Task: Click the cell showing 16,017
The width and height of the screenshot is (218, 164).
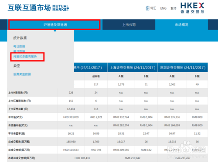Action: pos(121,142)
